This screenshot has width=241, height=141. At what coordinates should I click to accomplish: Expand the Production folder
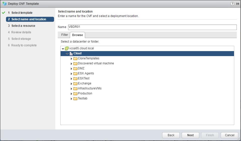tap(71, 94)
